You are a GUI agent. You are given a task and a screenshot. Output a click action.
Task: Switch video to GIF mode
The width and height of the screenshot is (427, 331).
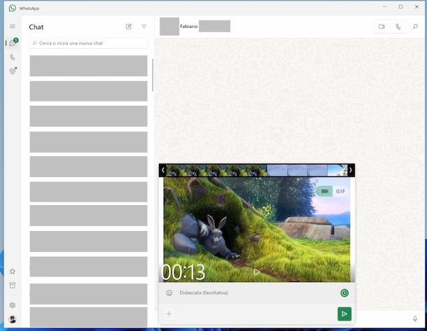coord(340,191)
